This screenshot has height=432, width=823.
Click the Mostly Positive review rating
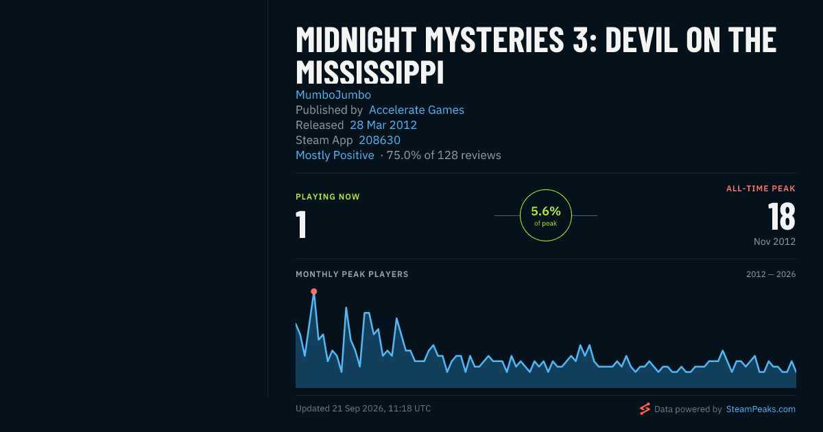[x=335, y=155]
